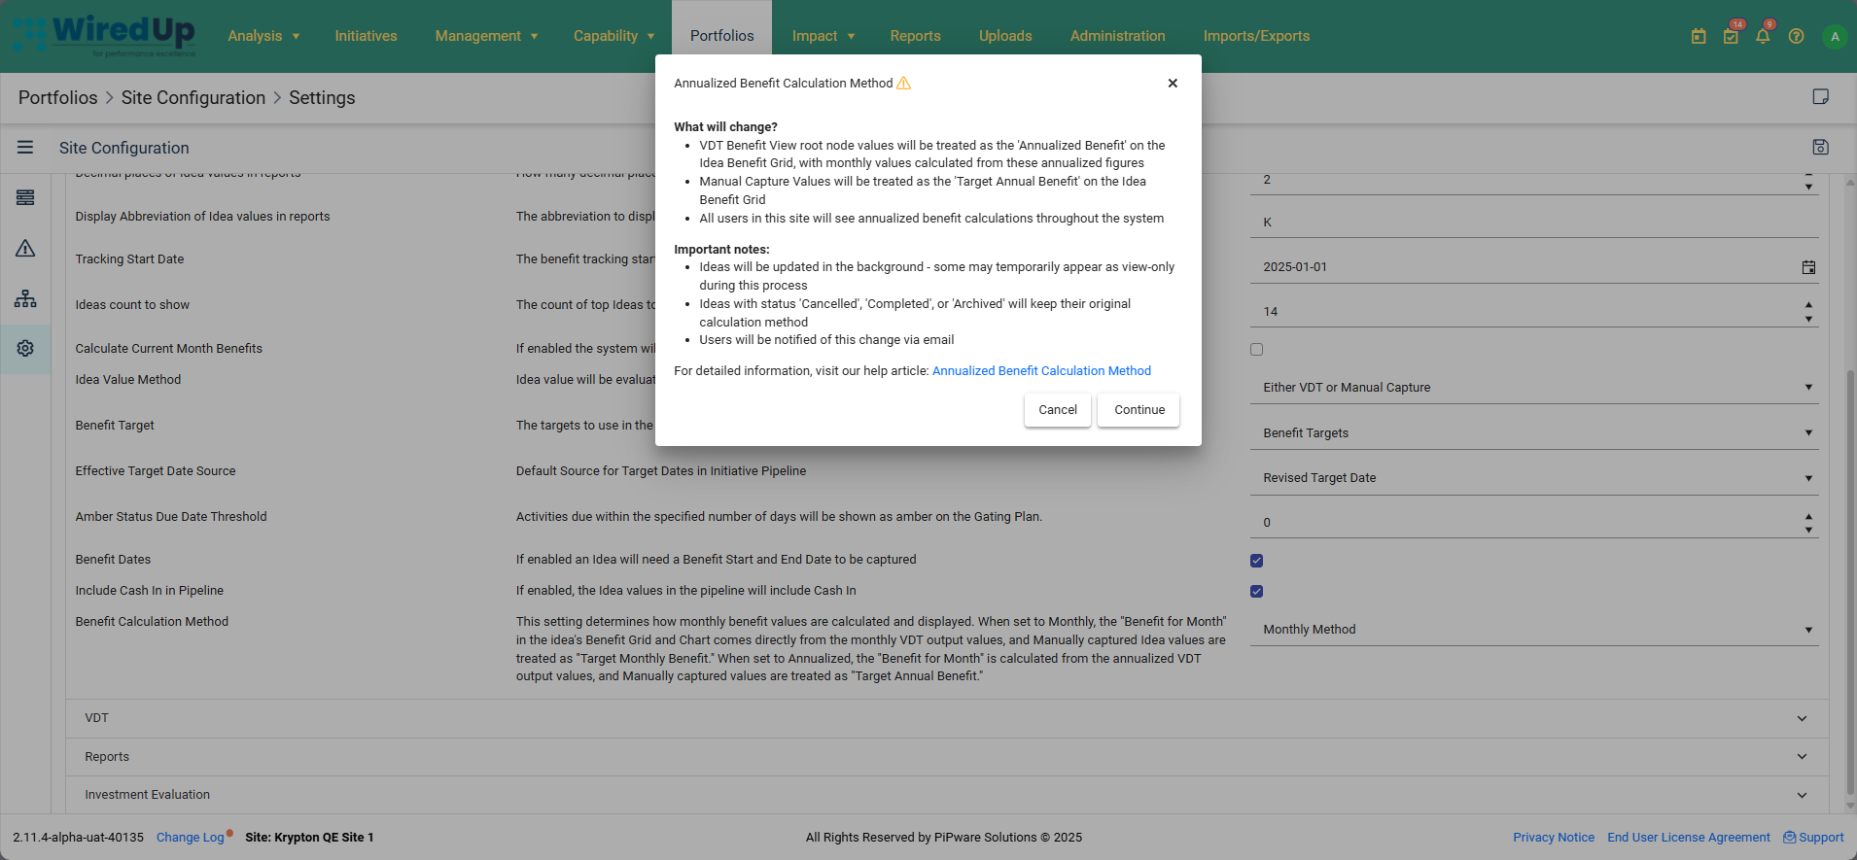
Task: Open the settings gear sidebar icon
Action: pos(25,348)
